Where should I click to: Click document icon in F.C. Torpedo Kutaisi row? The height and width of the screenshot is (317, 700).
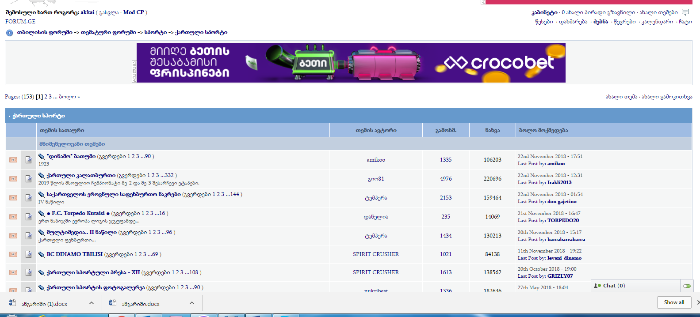29,217
